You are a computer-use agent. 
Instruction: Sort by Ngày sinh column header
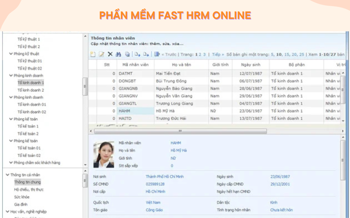251,65
